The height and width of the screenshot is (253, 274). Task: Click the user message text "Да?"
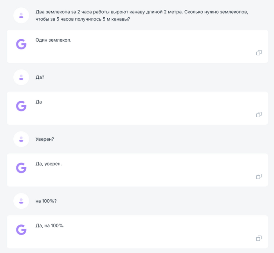click(x=40, y=77)
